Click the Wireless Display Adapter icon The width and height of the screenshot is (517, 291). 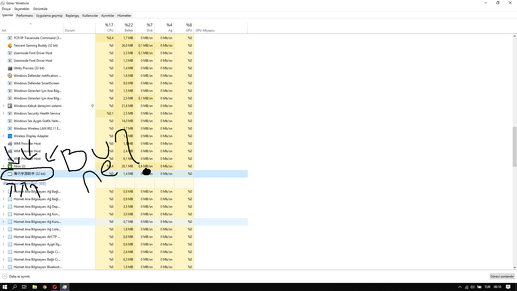(x=10, y=136)
